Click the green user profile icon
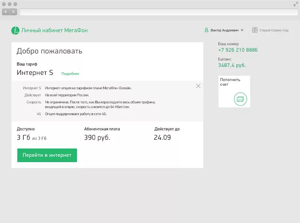 pos(207,30)
